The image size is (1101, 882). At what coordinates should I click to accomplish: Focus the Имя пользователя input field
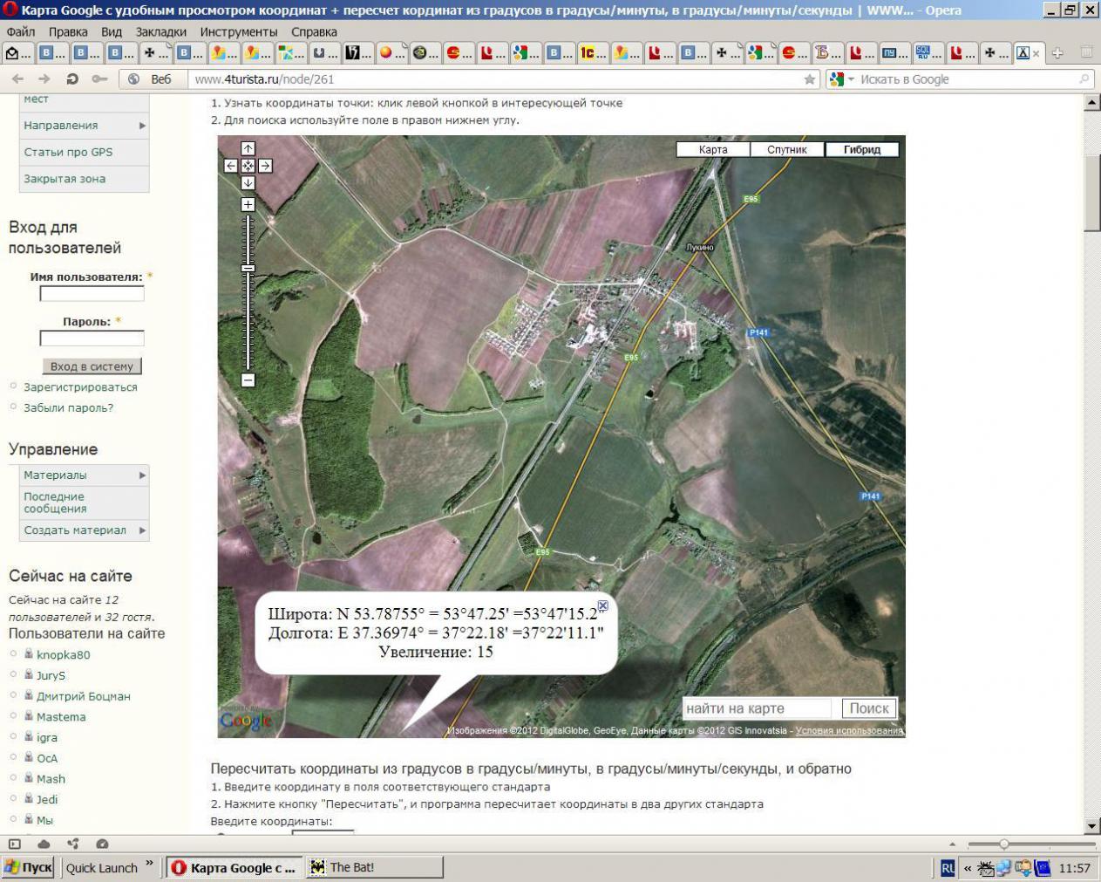(92, 294)
